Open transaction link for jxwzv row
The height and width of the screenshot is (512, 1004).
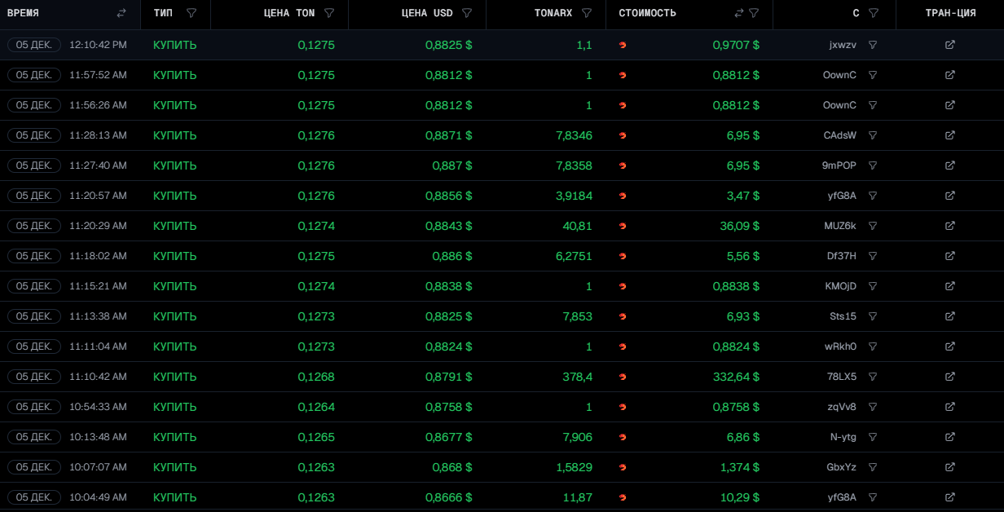pos(950,45)
